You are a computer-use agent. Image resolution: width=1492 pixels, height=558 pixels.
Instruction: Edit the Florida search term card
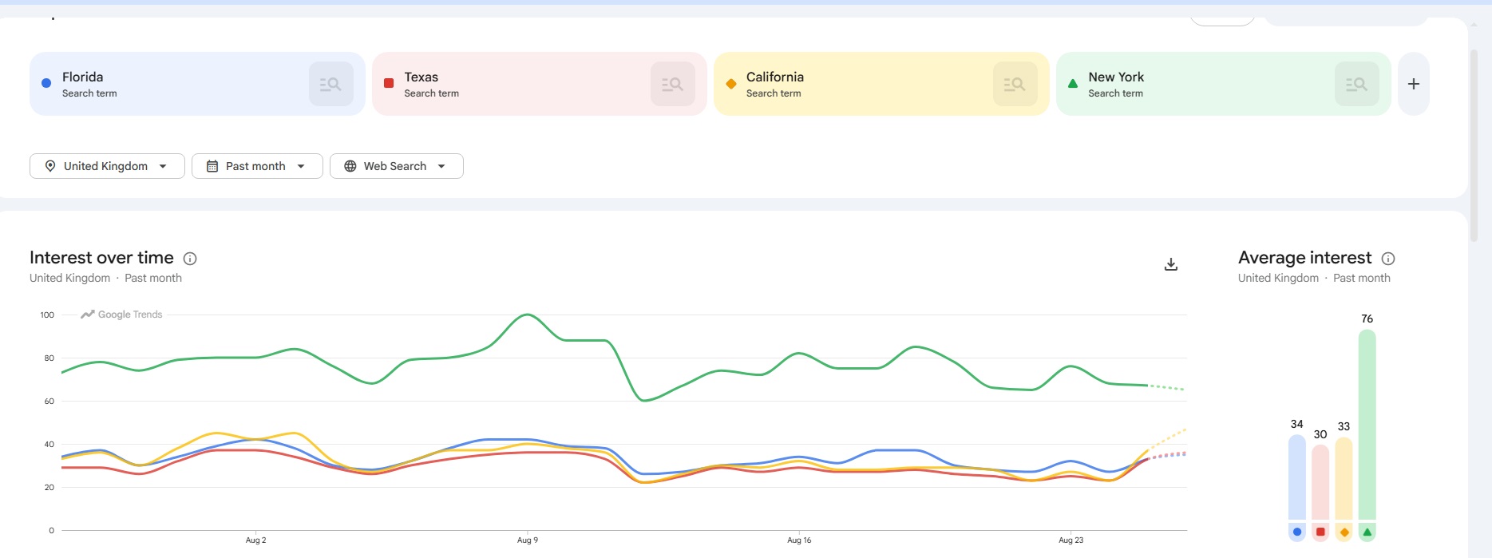click(197, 84)
